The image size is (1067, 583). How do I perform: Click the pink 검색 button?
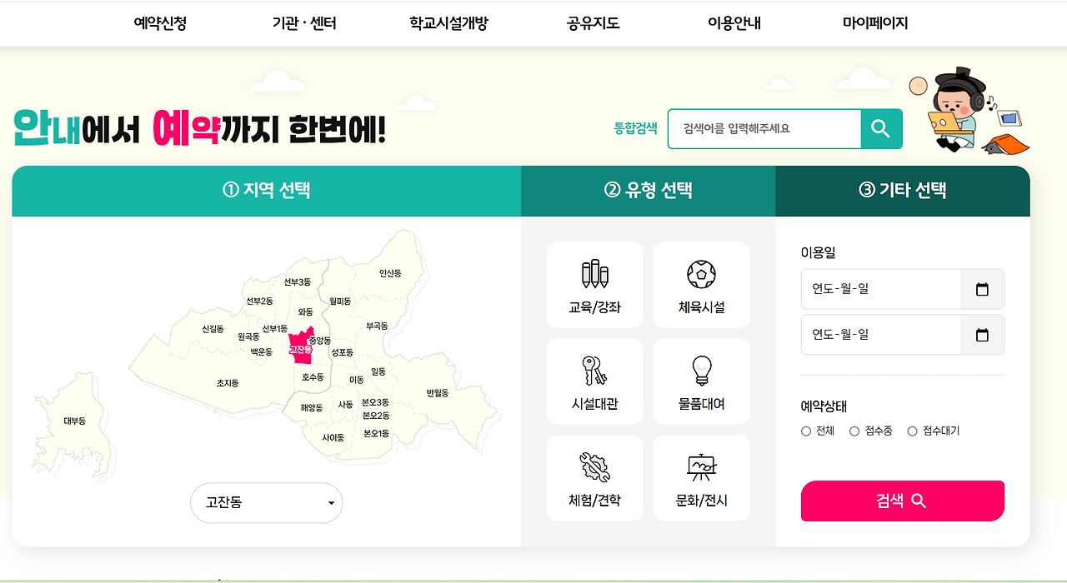903,501
